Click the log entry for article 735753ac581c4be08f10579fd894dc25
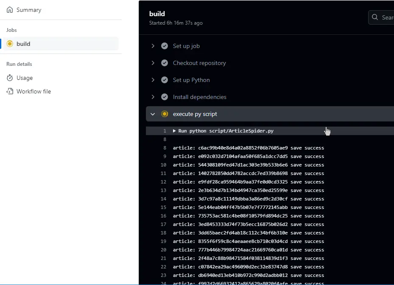Screen dimensions: 394x285 249,216
